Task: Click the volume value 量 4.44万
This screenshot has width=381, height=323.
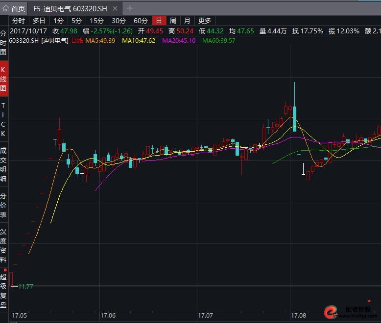Action: (x=273, y=31)
